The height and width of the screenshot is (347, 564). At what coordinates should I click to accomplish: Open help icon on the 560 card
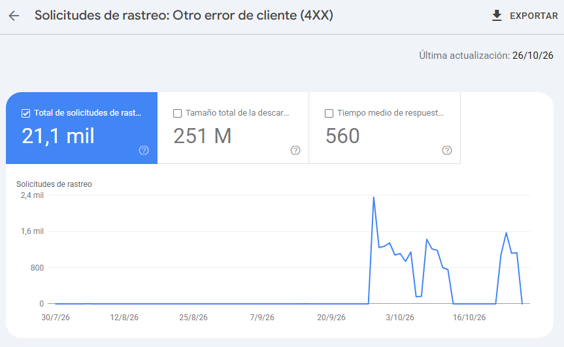pyautogui.click(x=447, y=150)
